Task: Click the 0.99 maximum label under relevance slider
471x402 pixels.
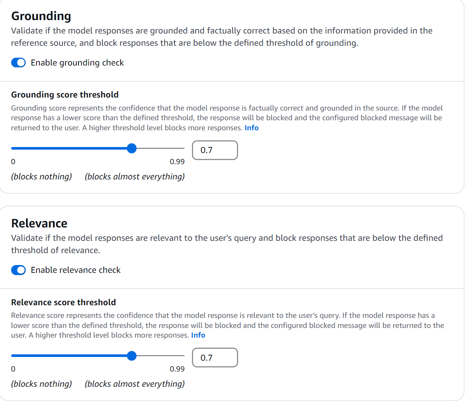Action: pos(177,369)
